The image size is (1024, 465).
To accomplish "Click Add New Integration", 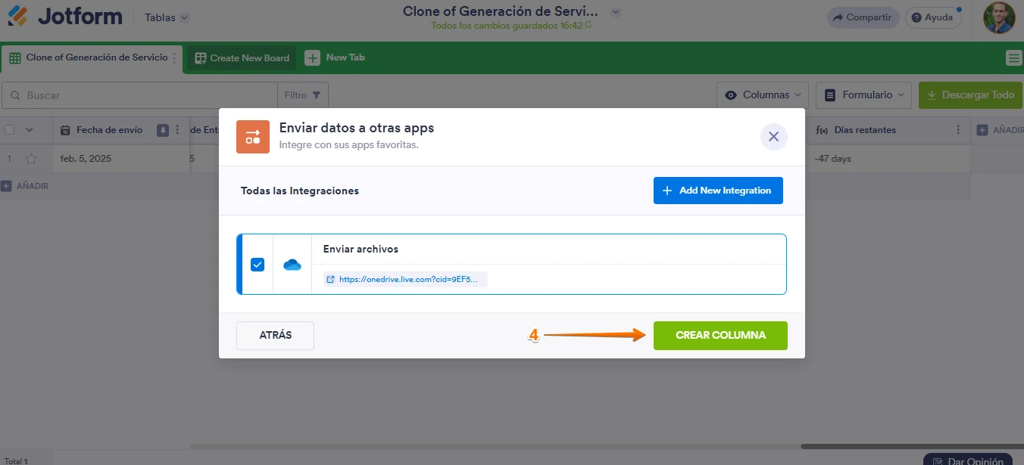I will [717, 190].
